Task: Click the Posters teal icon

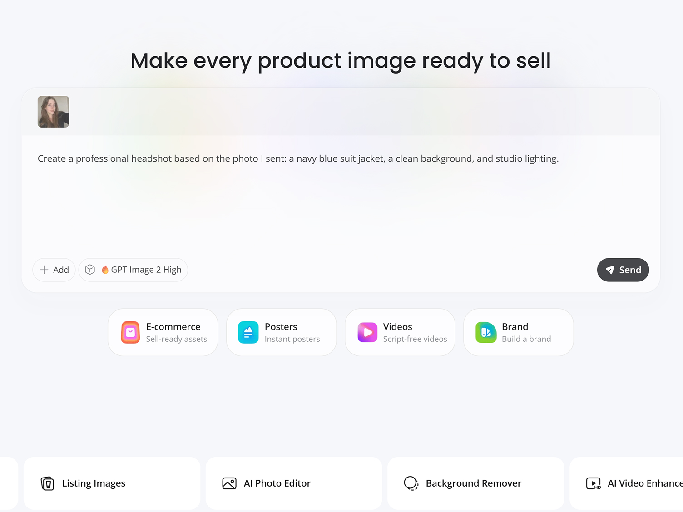Action: 248,332
